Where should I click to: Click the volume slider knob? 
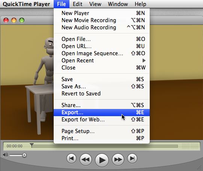pos(24,155)
